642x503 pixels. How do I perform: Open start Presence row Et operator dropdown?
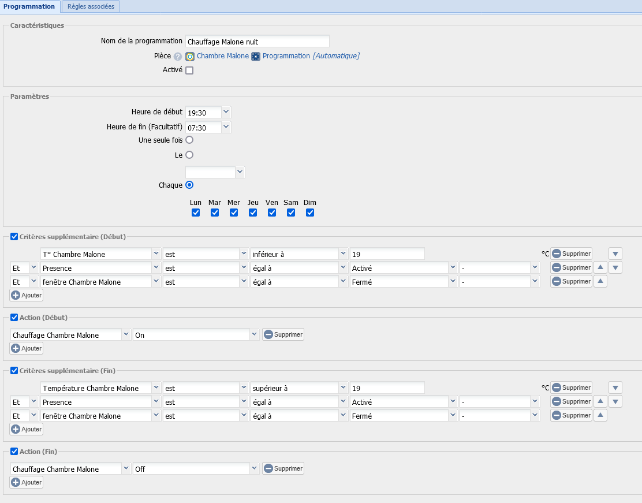pyautogui.click(x=33, y=268)
